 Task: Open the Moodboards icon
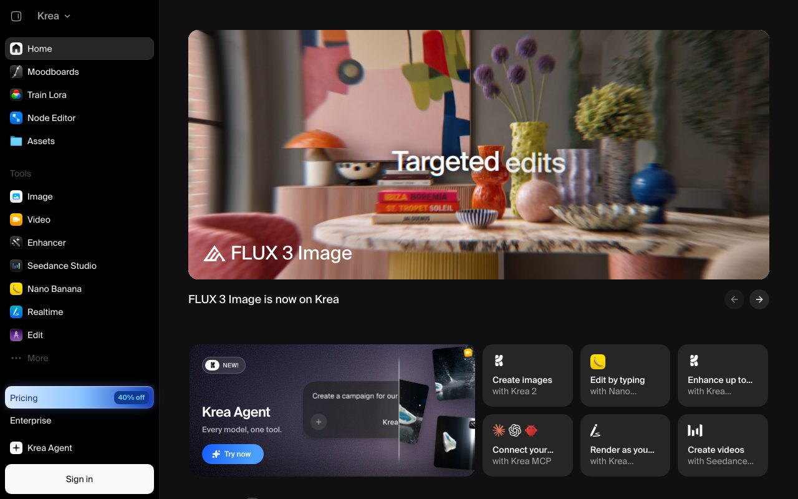coord(16,72)
